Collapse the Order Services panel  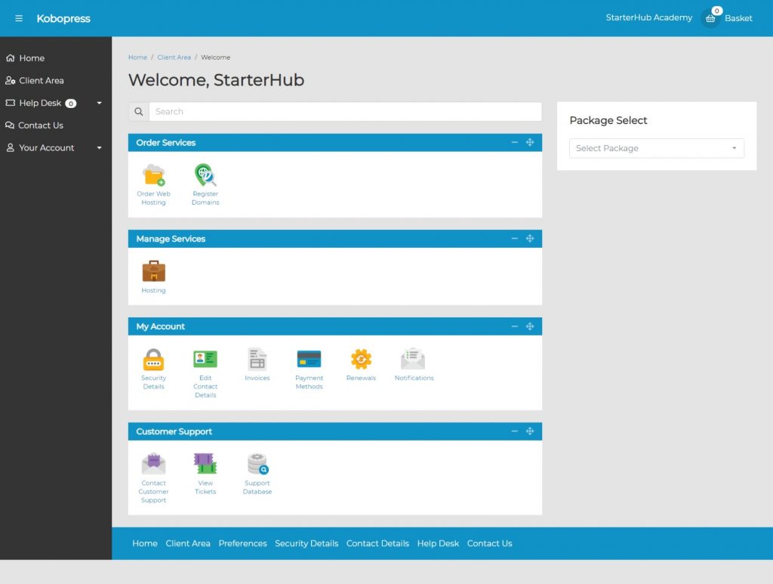[x=515, y=143]
